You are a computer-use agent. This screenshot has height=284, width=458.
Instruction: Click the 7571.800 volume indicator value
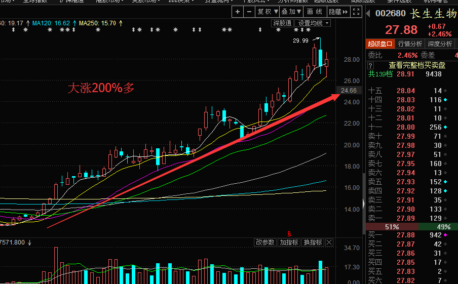tap(13, 242)
